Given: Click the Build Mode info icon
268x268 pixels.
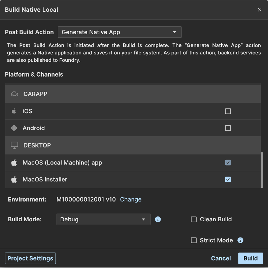Looking at the screenshot, I should click(x=158, y=219).
